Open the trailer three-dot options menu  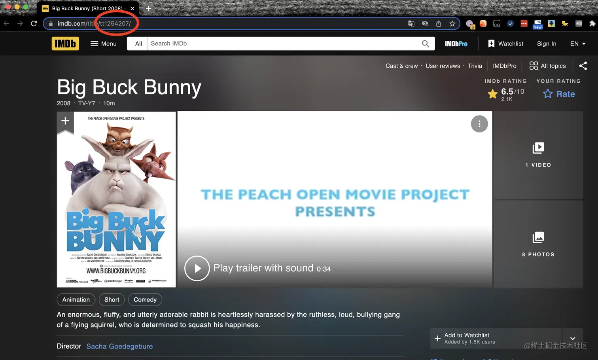[479, 124]
